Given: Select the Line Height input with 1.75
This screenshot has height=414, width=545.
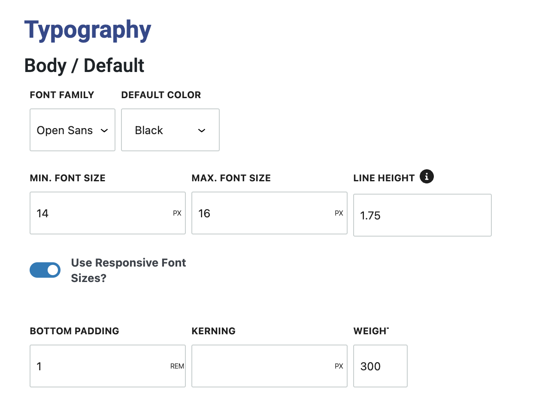Looking at the screenshot, I should point(422,215).
